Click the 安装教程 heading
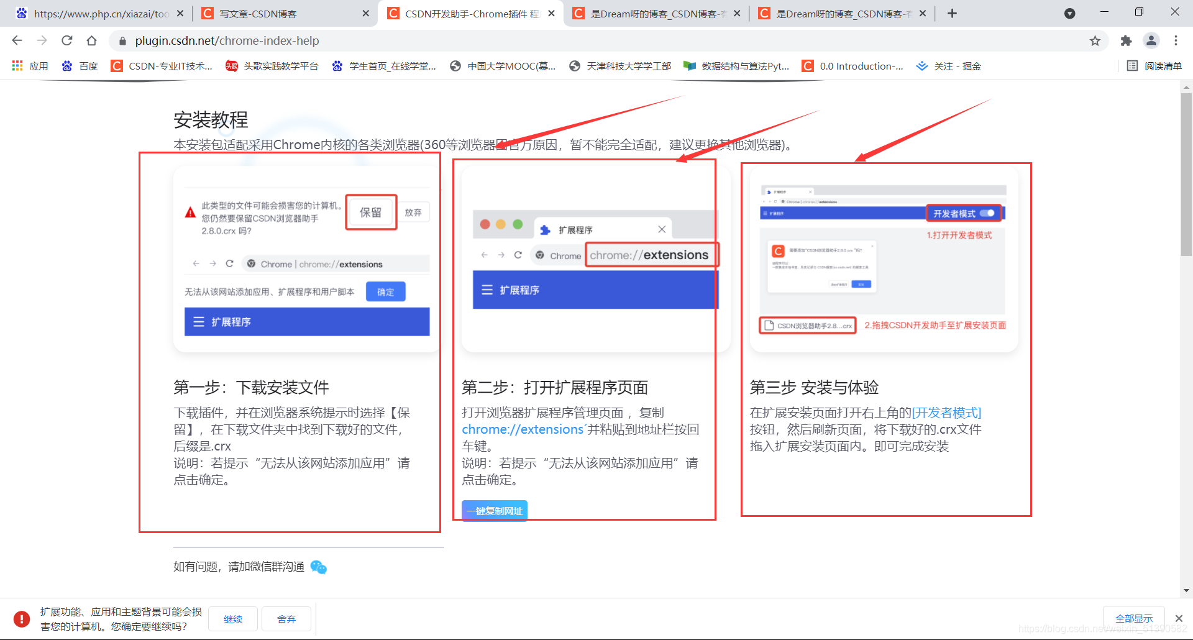The image size is (1193, 640). point(211,119)
